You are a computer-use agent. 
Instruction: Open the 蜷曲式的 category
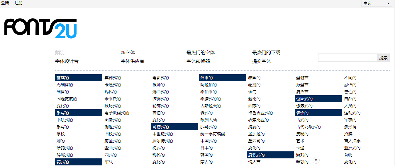point(161,92)
